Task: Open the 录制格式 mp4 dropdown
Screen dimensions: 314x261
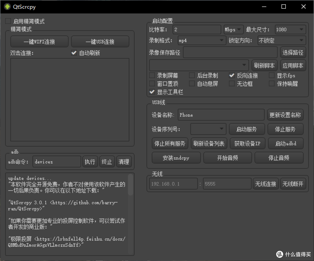Action: [x=202, y=40]
